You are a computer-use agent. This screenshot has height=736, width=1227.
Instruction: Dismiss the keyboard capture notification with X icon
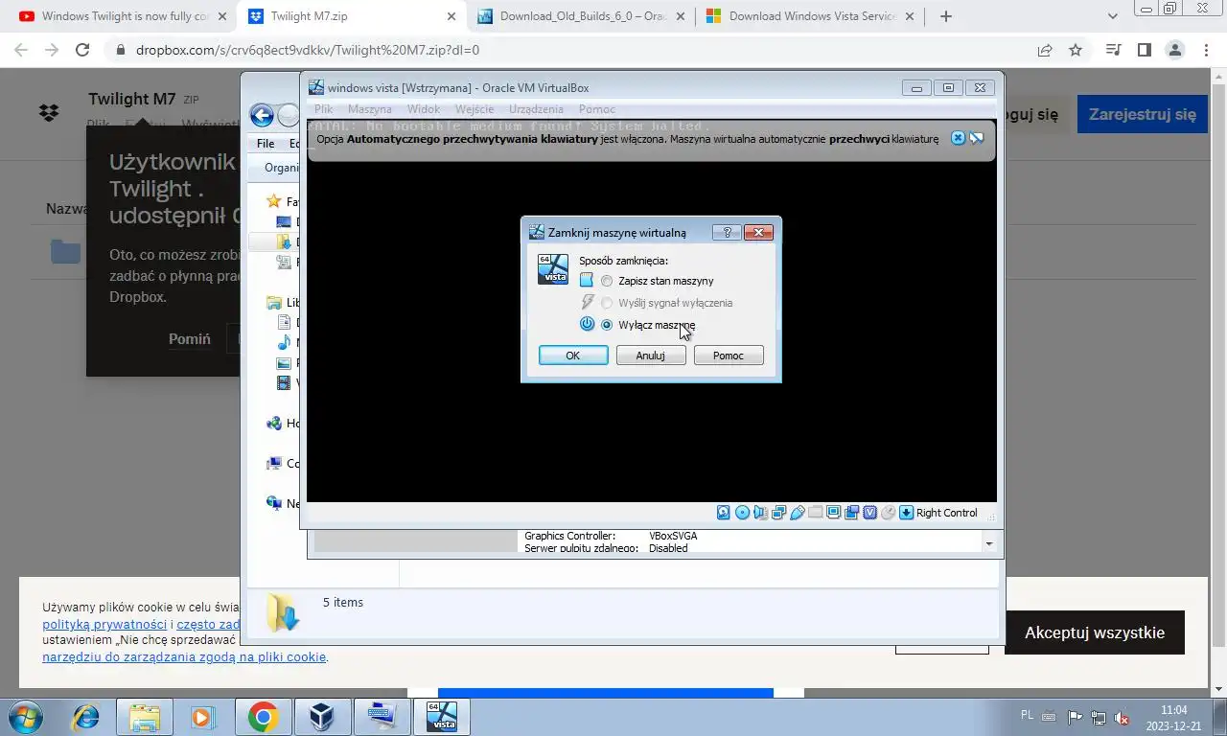tap(958, 138)
